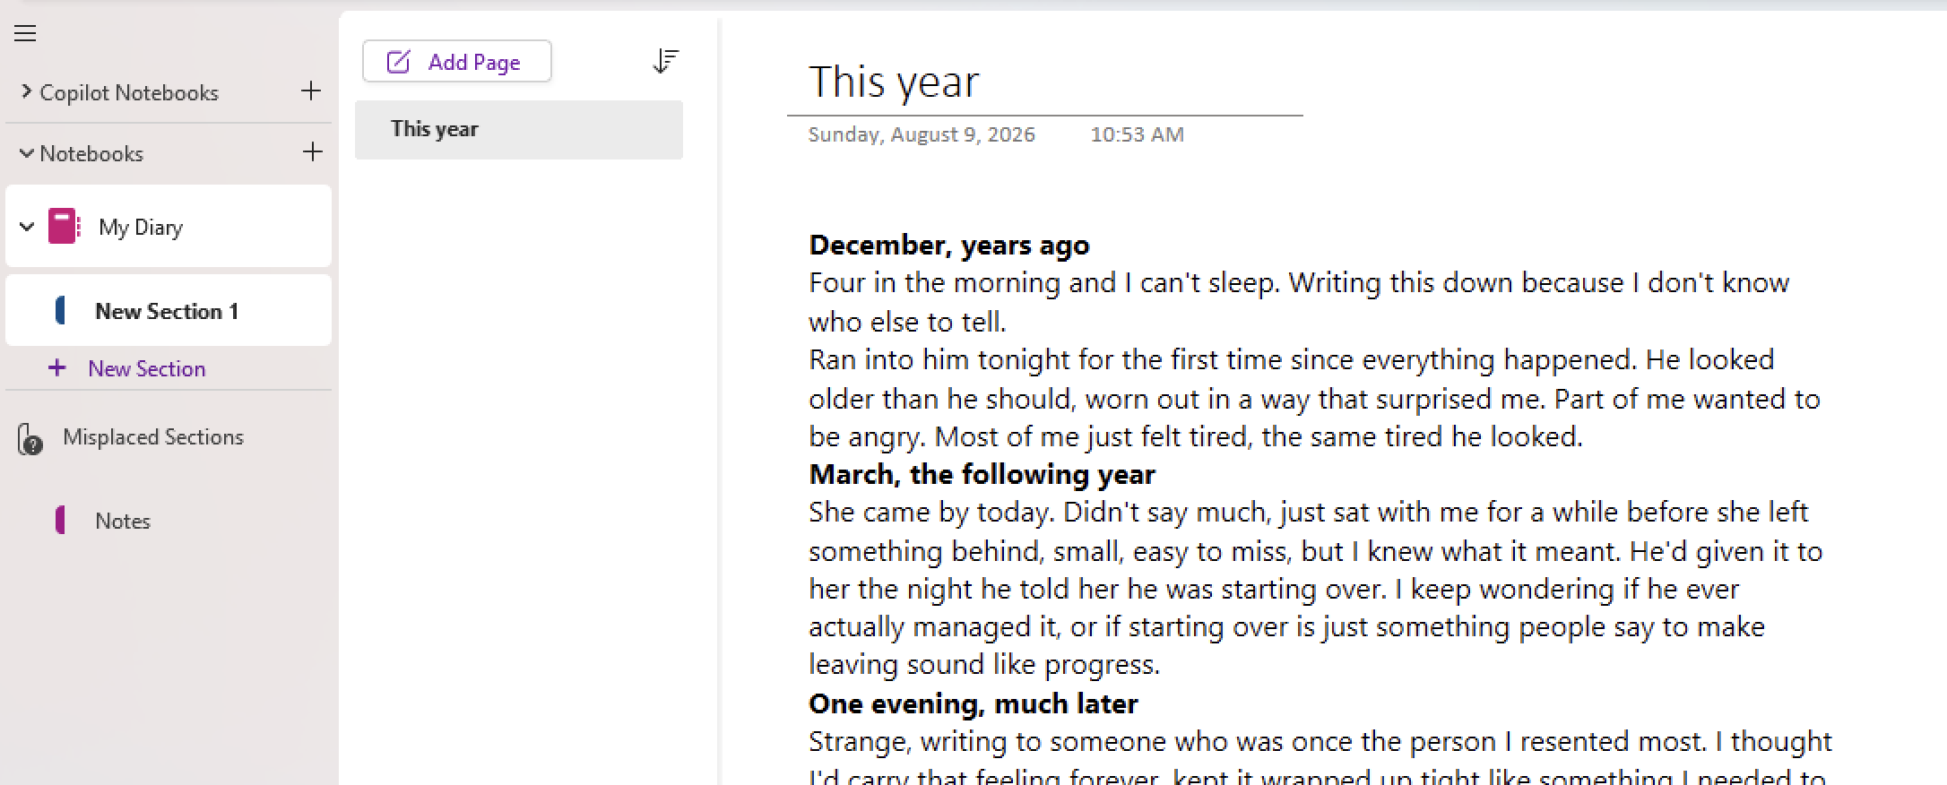
Task: Click the sort pages icon
Action: click(x=665, y=61)
